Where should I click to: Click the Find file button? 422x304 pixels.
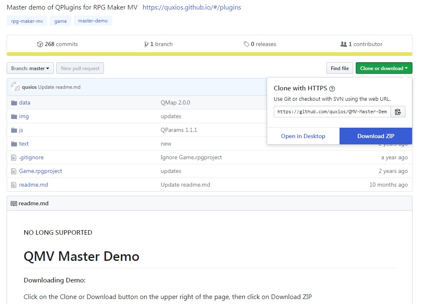[340, 68]
